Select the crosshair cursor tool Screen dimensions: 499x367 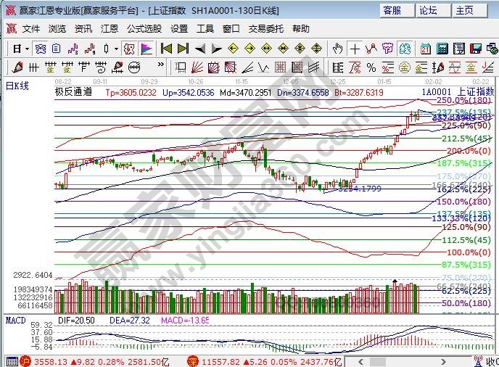click(355, 49)
